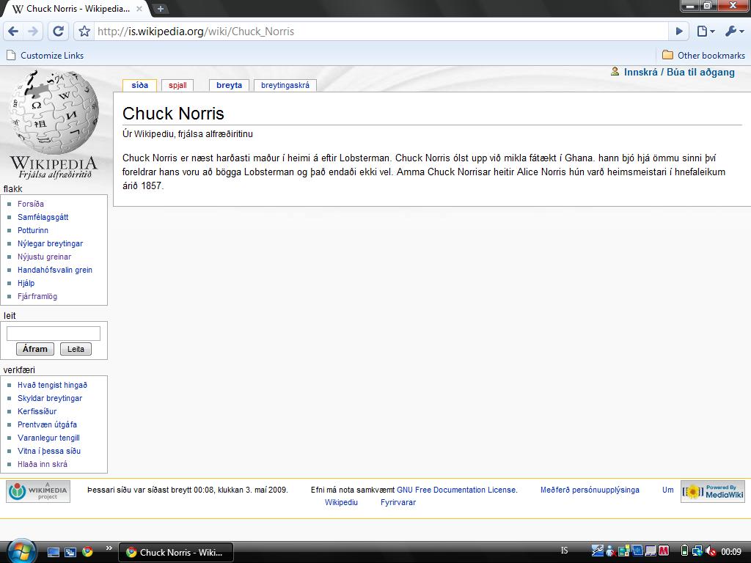Click the taskbar clock showing 00:09
Image resolution: width=751 pixels, height=563 pixels.
tap(731, 551)
